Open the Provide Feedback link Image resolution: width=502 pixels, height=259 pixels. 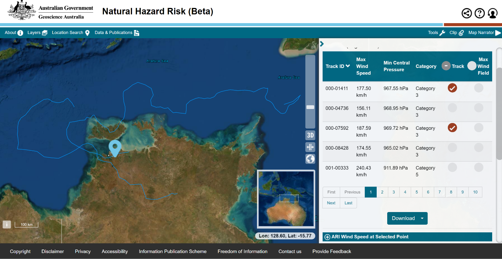click(331, 251)
